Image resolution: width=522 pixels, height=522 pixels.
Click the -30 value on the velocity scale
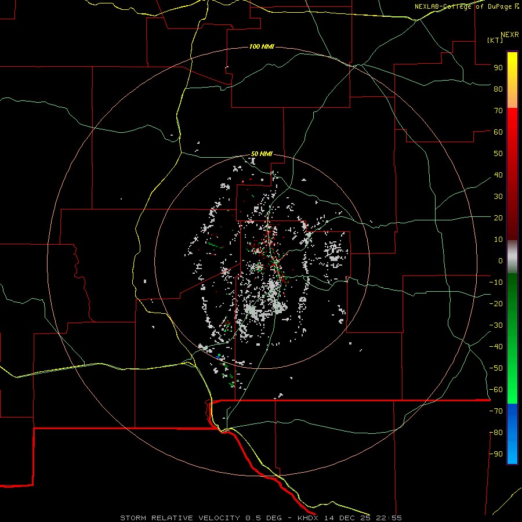click(x=496, y=325)
